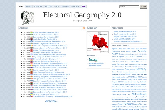Click the Electoral Geography 2.0 title
The image size is (165, 110).
82,15
